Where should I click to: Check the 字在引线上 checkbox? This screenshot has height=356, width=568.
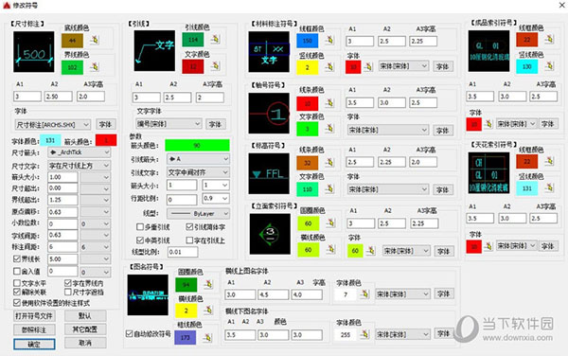coord(189,240)
